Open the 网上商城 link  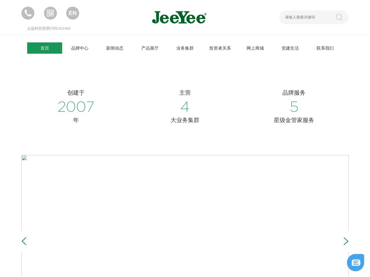(x=255, y=48)
